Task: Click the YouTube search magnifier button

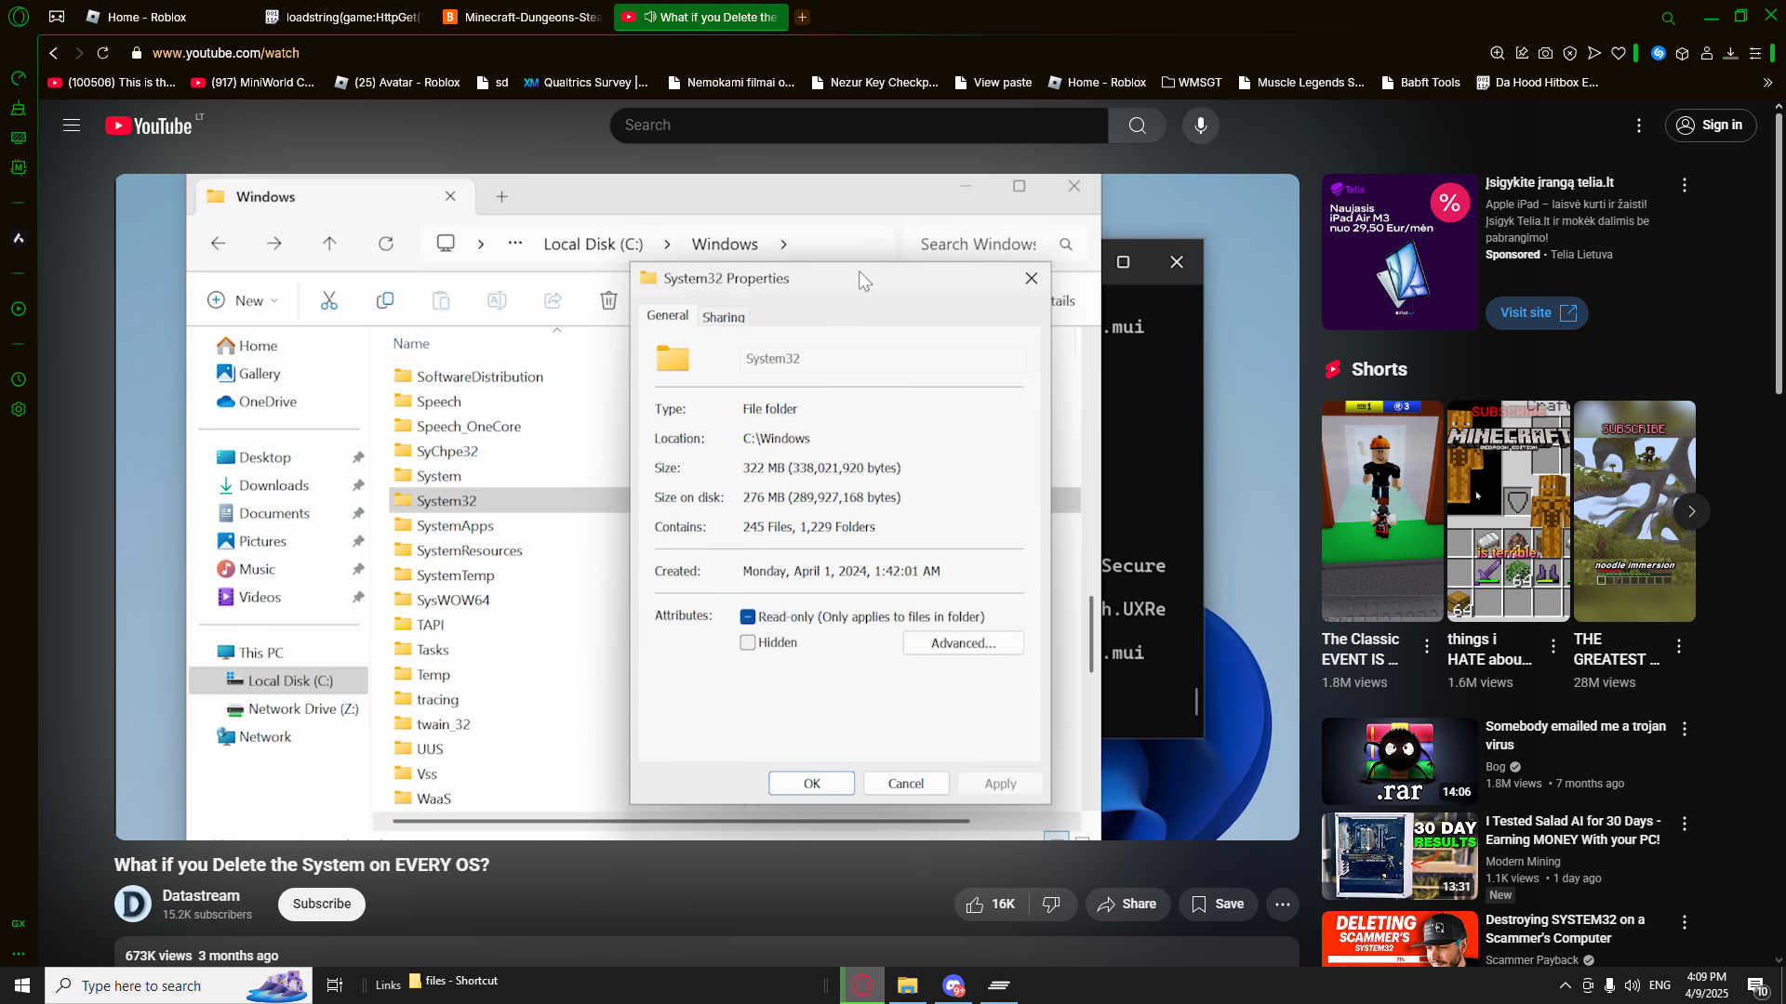Action: coord(1138,125)
